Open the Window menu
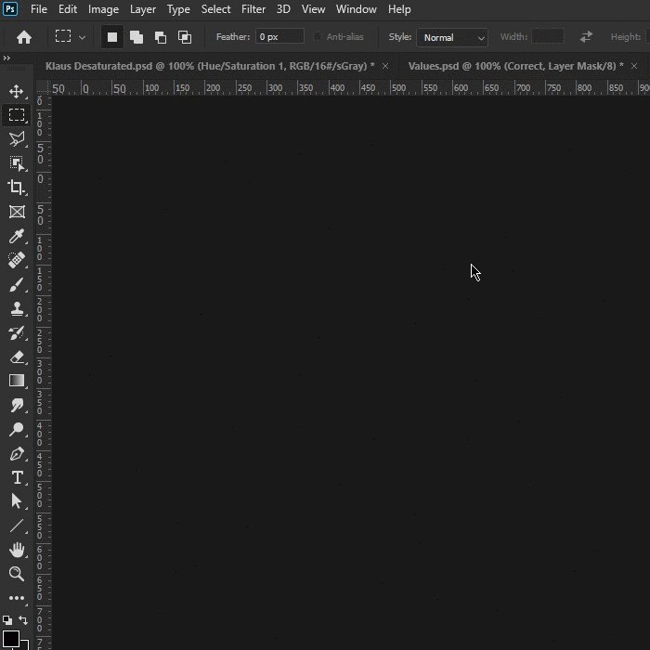This screenshot has height=650, width=650. click(357, 9)
